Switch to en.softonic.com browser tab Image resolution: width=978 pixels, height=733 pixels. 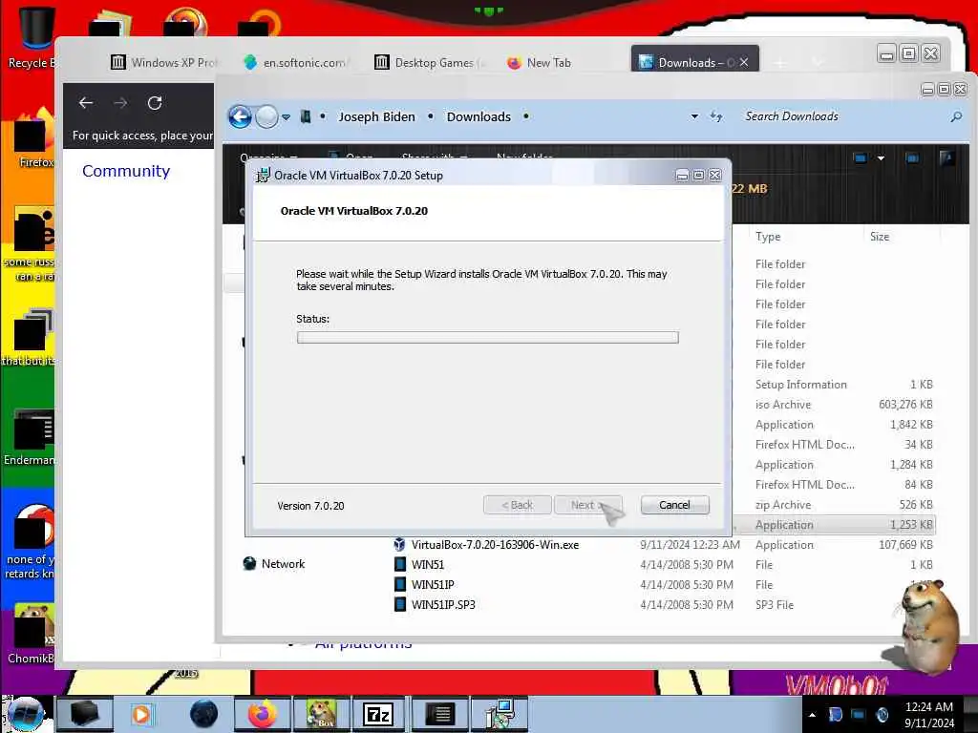tap(297, 62)
